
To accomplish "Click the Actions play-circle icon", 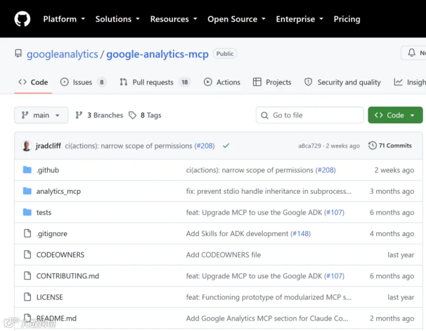I will [208, 82].
